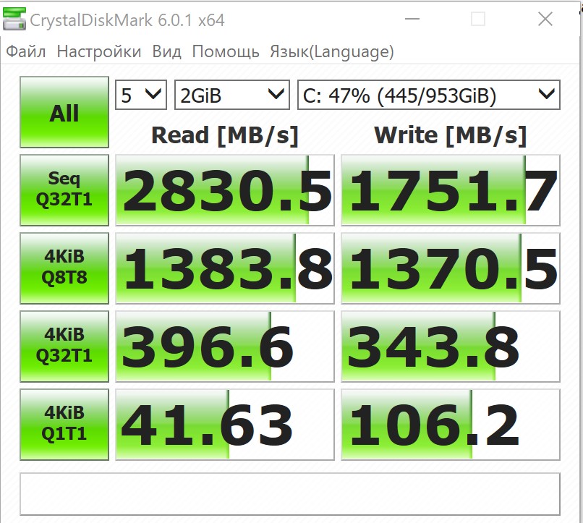583x523 pixels.
Task: Click the 4KiB Q1T1 write result 106.2
Action: coord(451,424)
